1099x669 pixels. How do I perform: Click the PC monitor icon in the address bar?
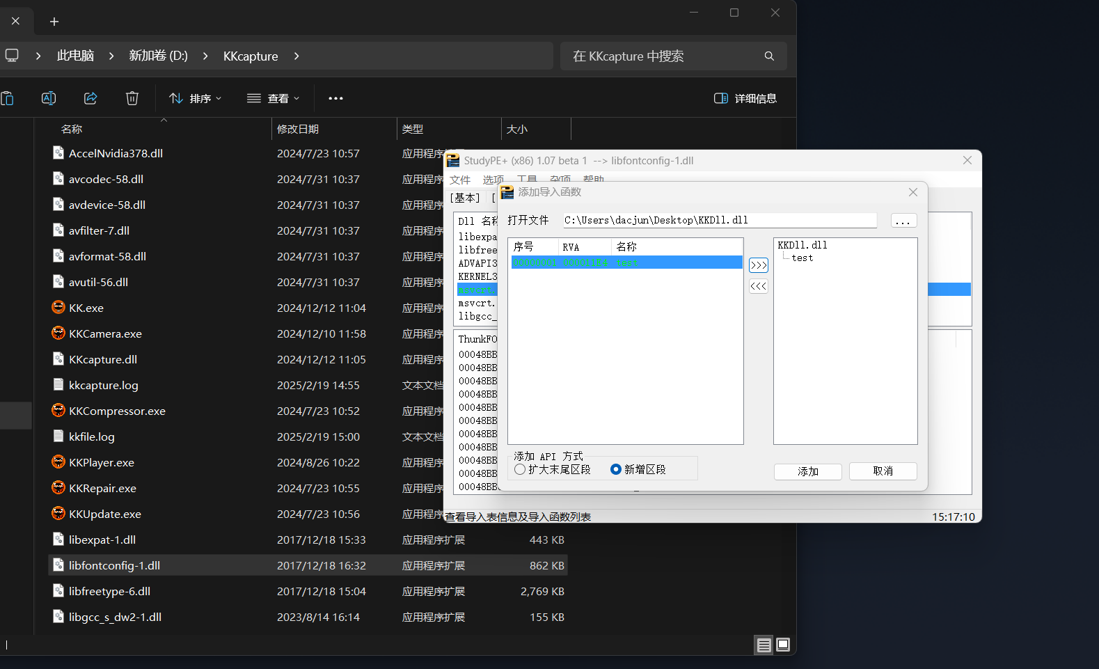(x=12, y=56)
